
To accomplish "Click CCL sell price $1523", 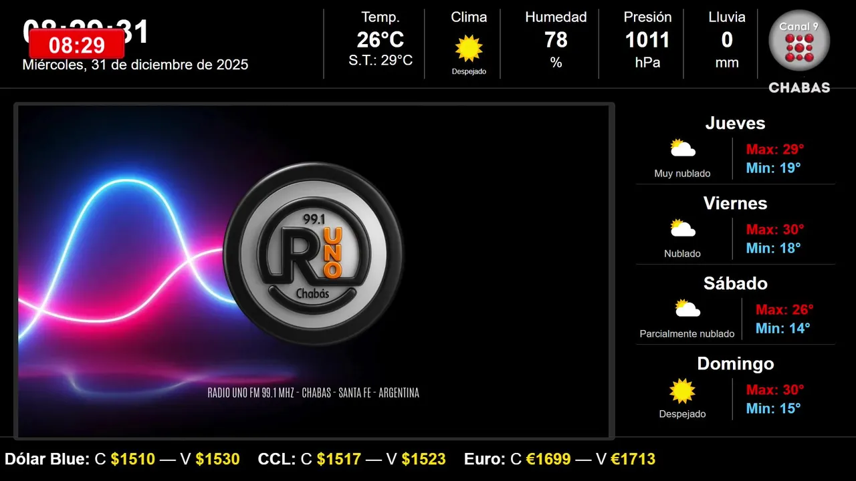I will [423, 459].
